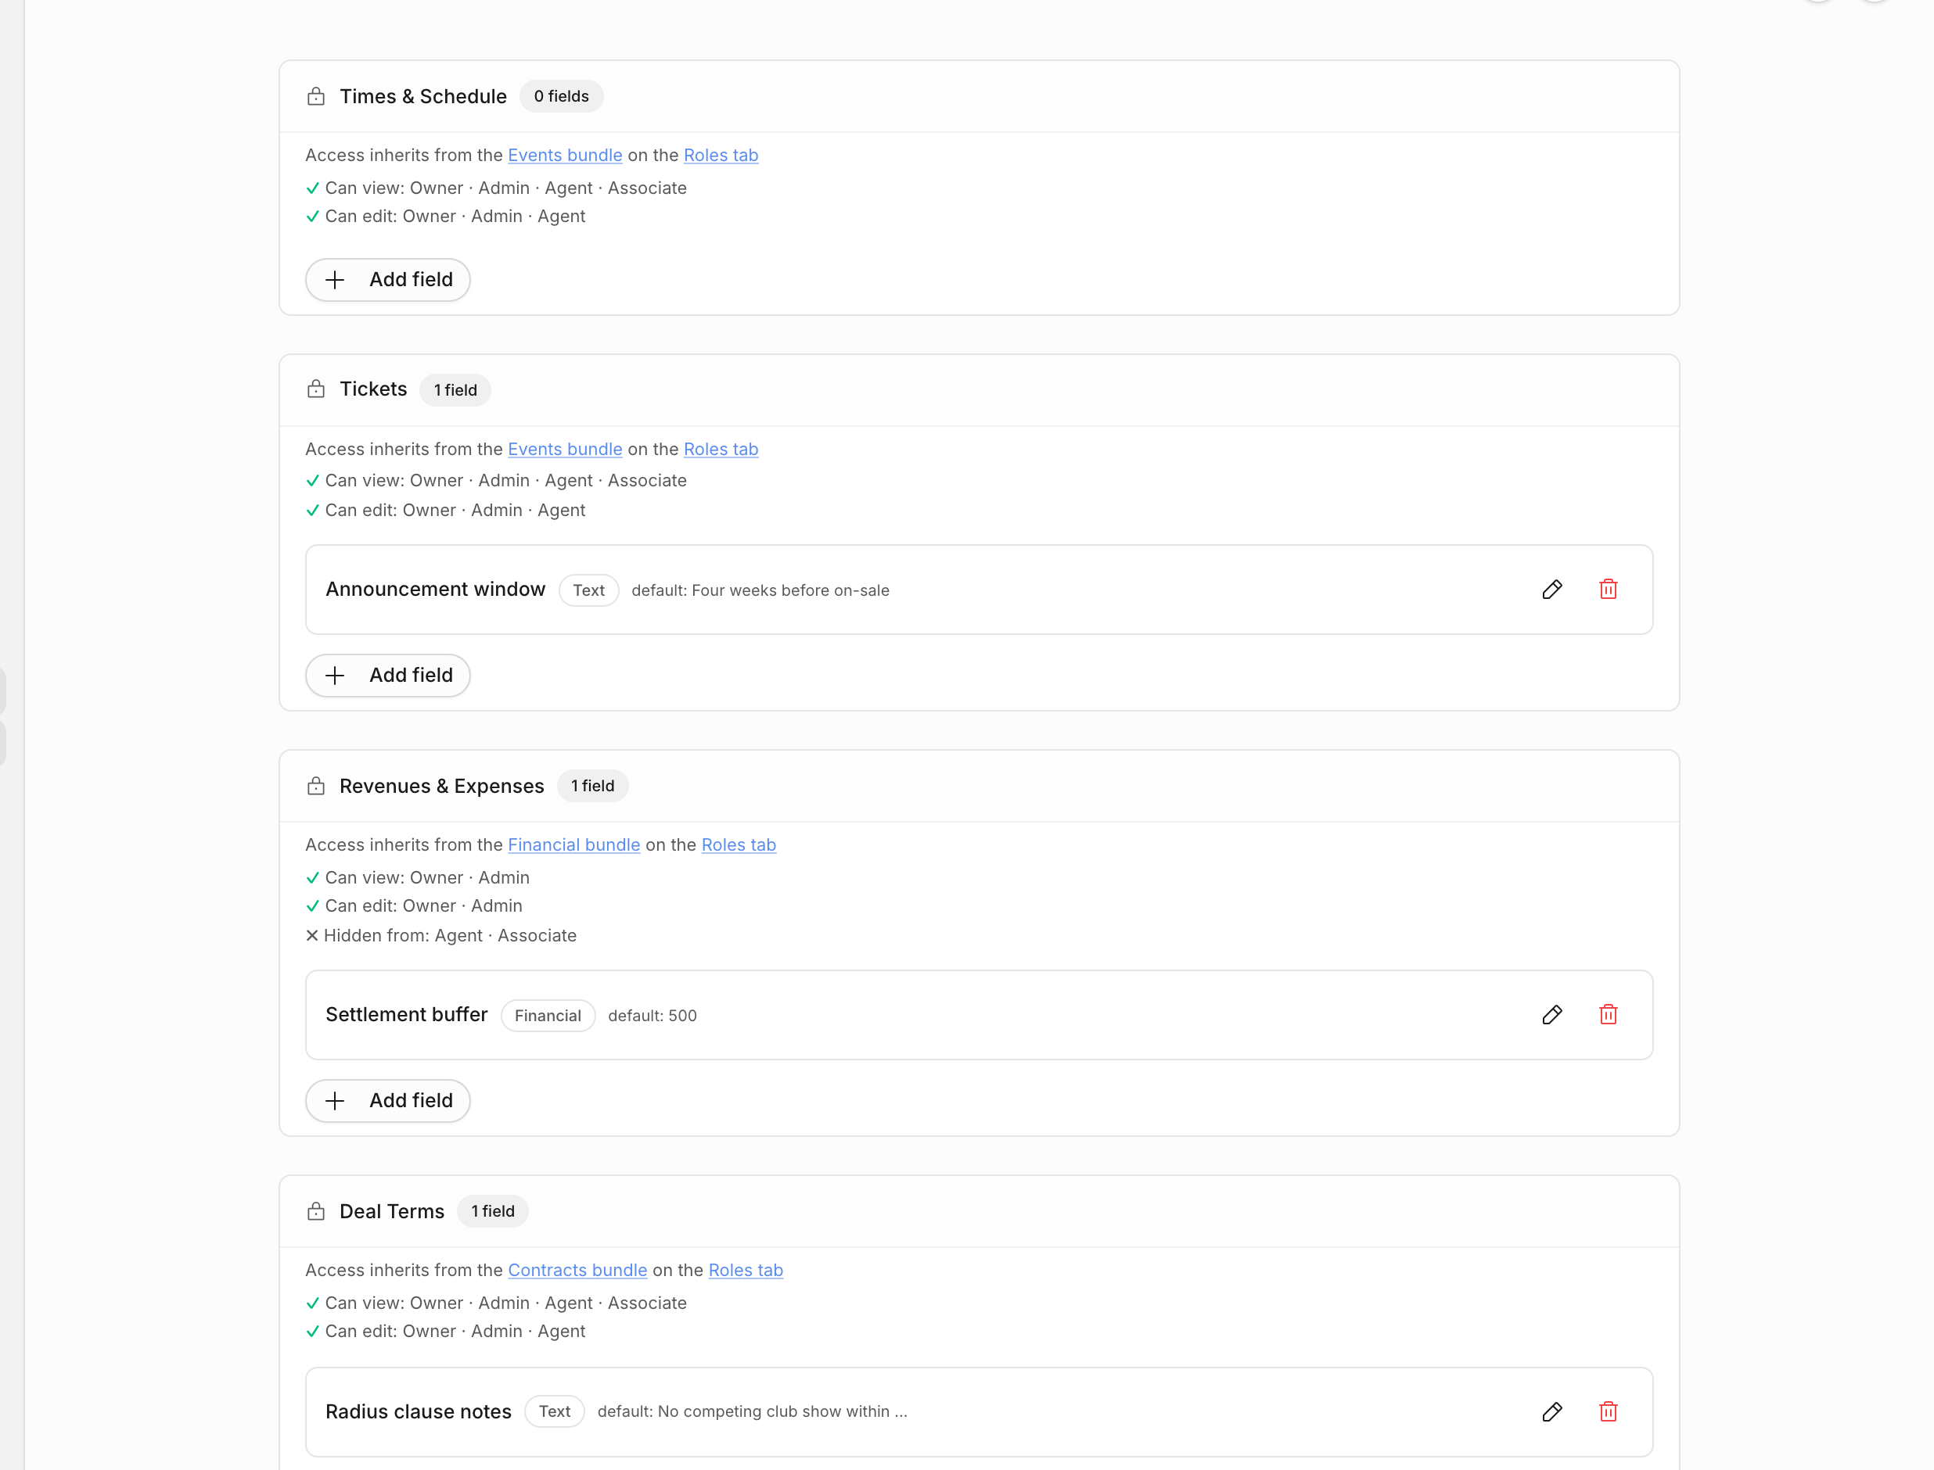
Task: Open Roles tab link under Tickets
Action: coord(721,449)
